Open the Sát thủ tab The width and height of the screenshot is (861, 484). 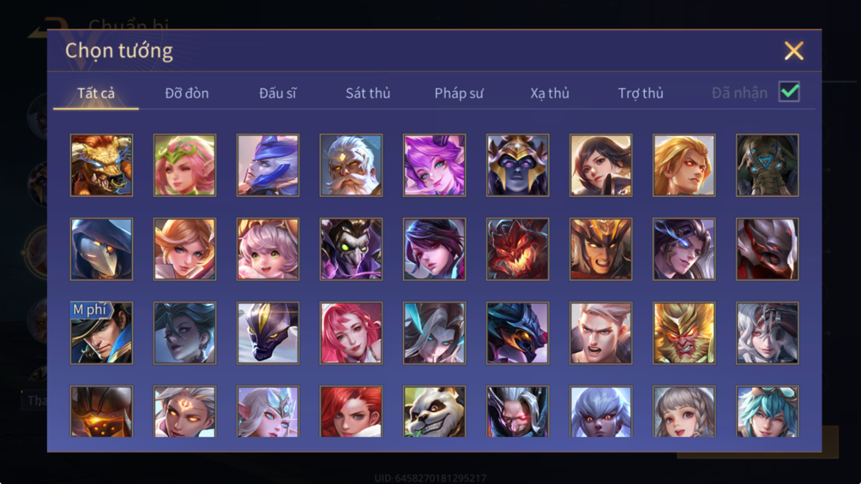pos(368,93)
